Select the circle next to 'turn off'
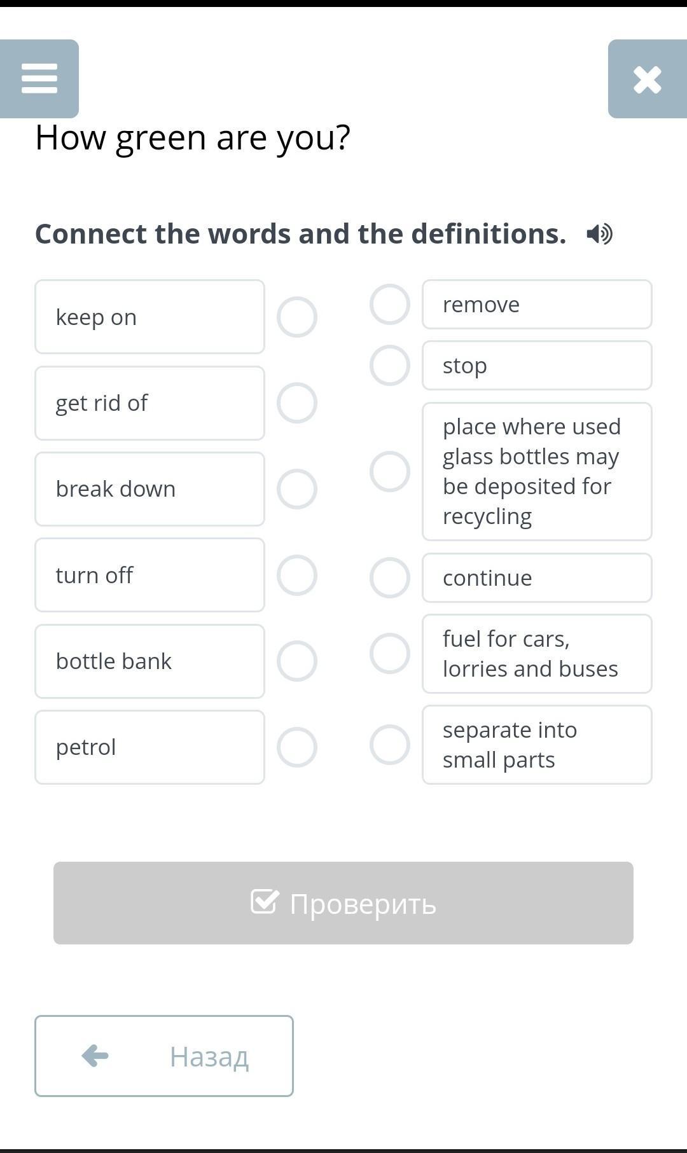 coord(297,576)
